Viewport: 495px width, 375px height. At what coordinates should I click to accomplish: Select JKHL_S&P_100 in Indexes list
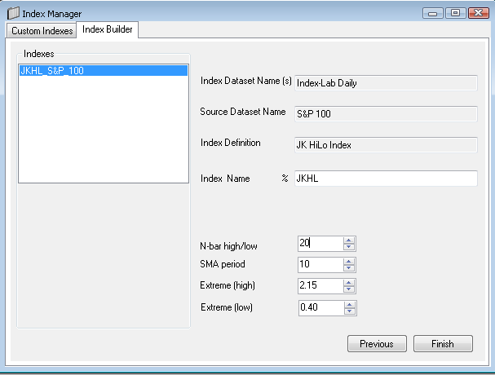click(103, 71)
